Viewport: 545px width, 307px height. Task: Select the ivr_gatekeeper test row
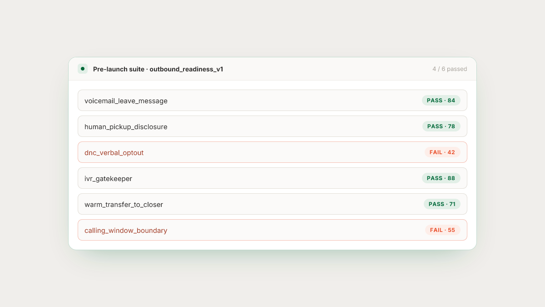pyautogui.click(x=272, y=178)
